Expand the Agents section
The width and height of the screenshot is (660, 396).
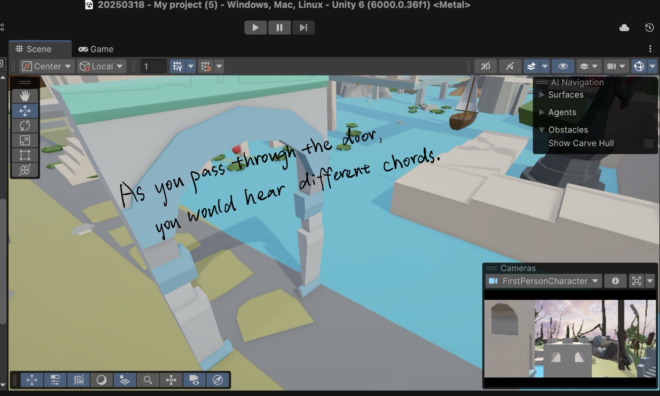[541, 112]
